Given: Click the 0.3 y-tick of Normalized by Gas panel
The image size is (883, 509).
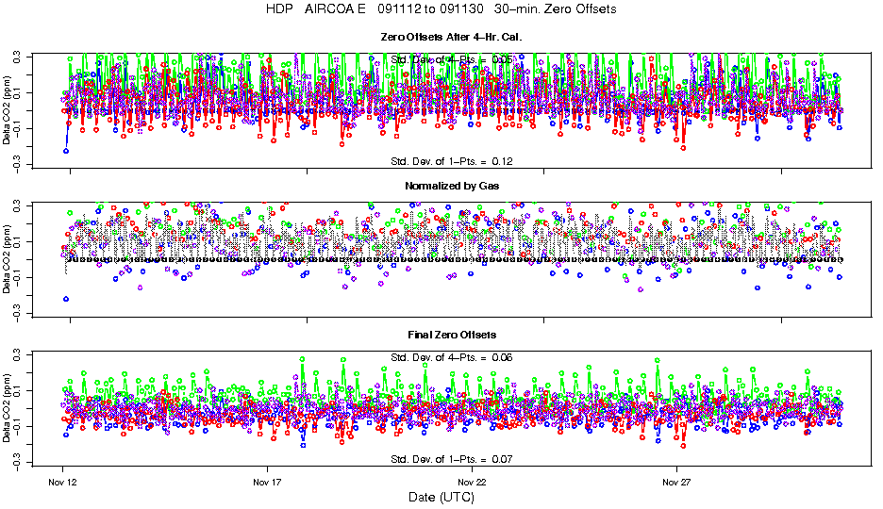Looking at the screenshot, I should (x=17, y=205).
